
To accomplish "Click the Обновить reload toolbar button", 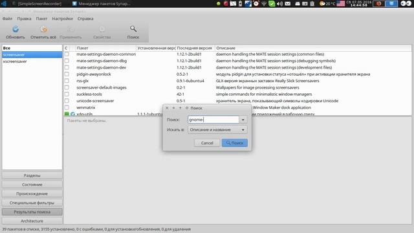I will (x=16, y=32).
